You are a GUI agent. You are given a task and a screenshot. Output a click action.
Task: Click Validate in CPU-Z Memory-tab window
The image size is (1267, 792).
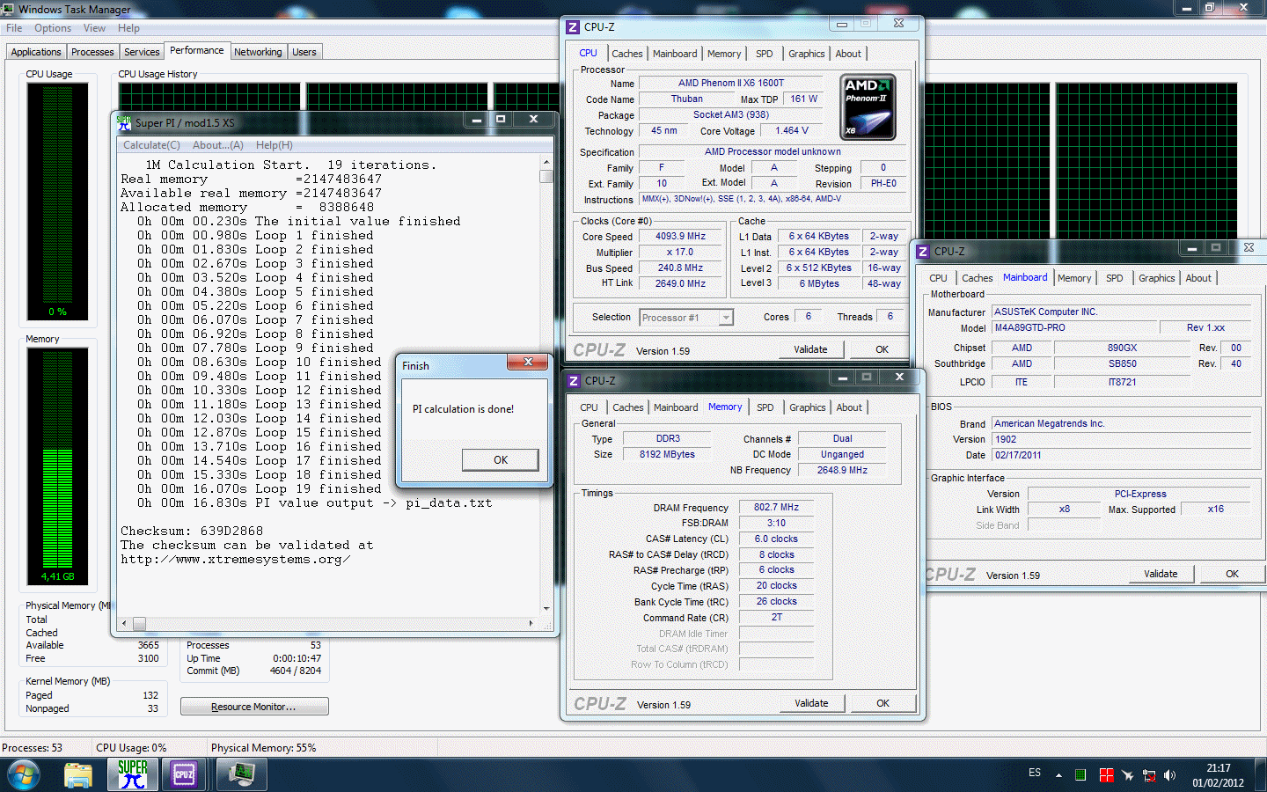(x=811, y=703)
